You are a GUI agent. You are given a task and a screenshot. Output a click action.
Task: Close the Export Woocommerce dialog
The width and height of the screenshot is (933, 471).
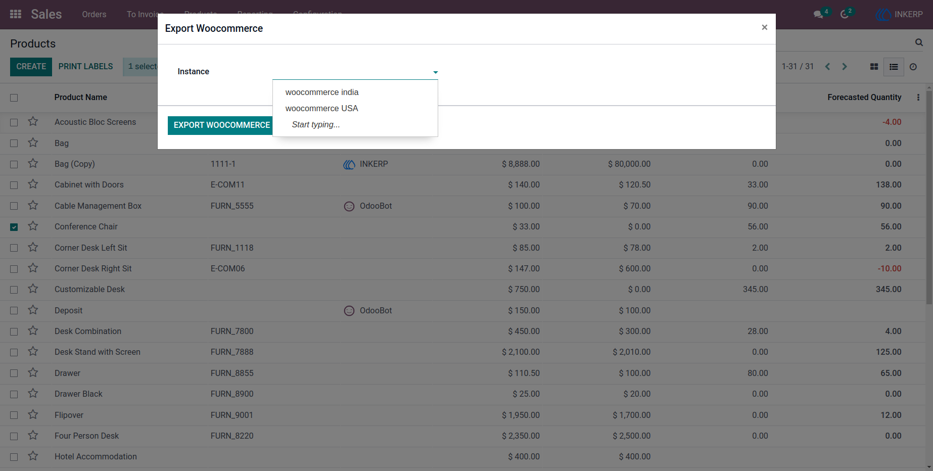[x=765, y=27]
